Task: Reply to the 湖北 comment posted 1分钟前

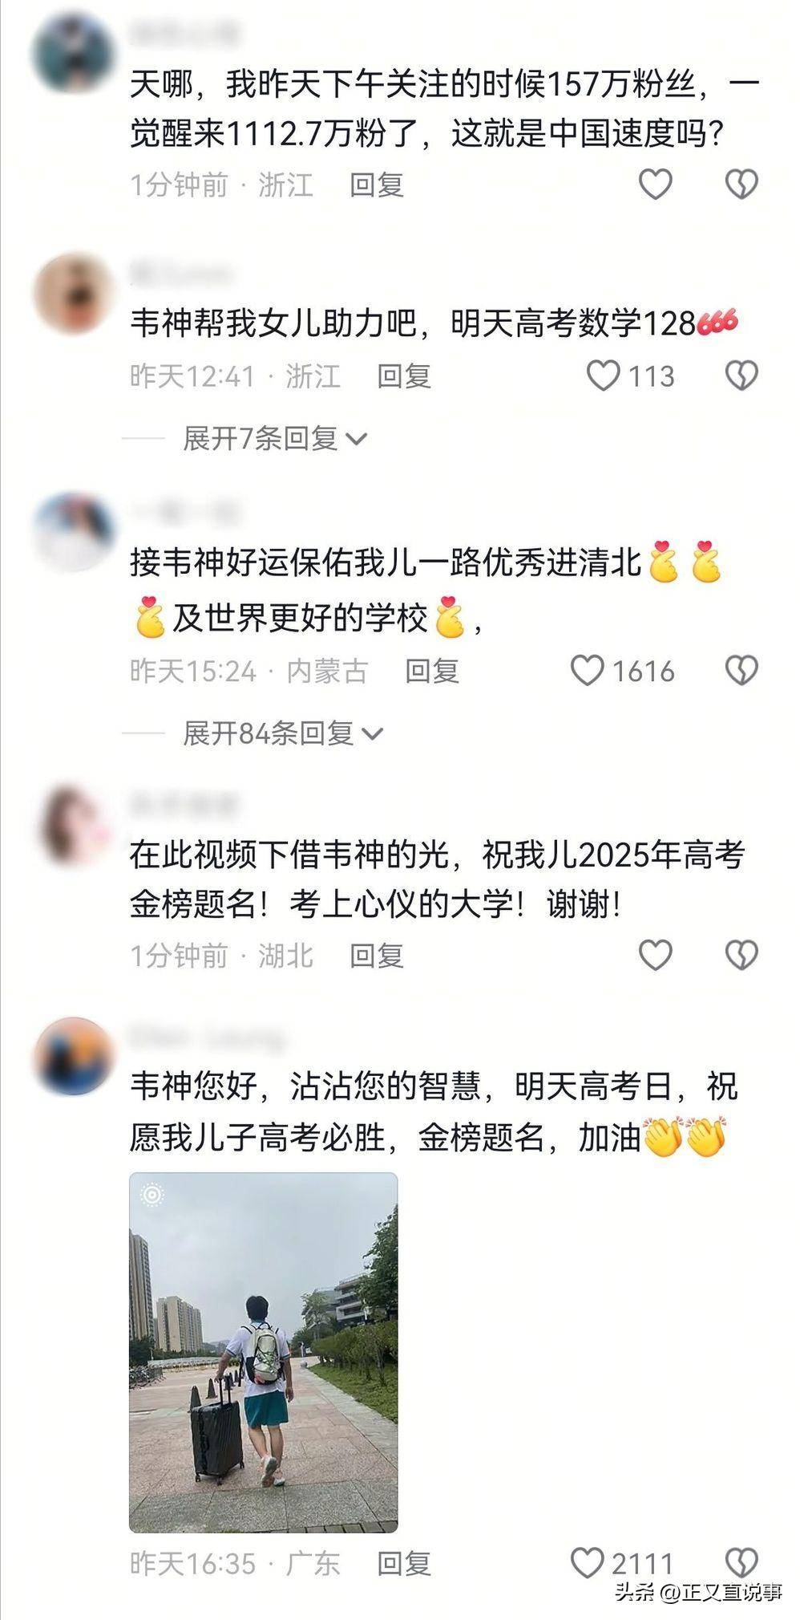Action: (x=377, y=956)
